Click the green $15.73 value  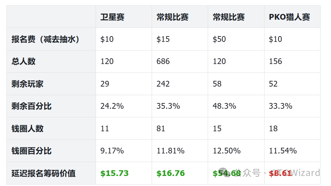[114, 173]
